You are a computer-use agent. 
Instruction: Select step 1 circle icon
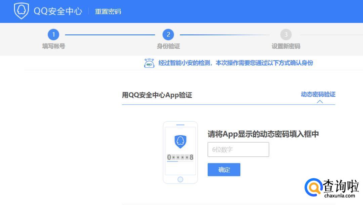[53, 35]
